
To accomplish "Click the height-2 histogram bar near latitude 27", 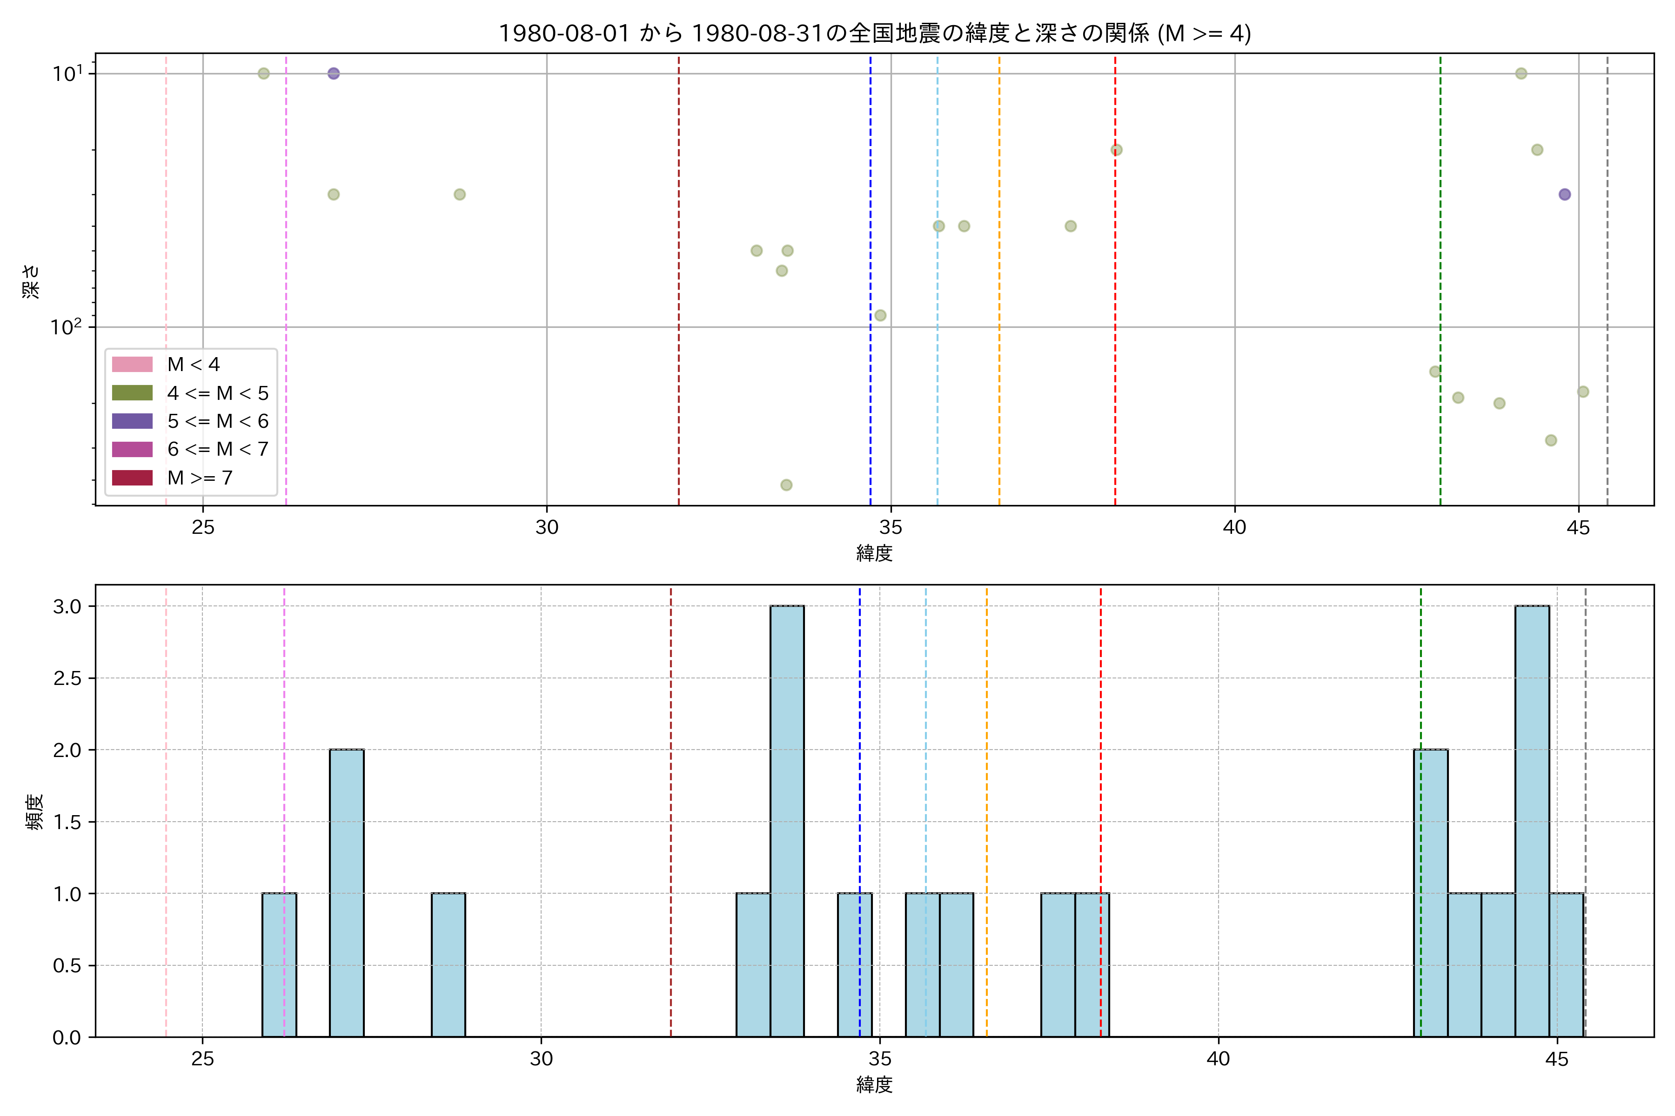I will (x=347, y=893).
